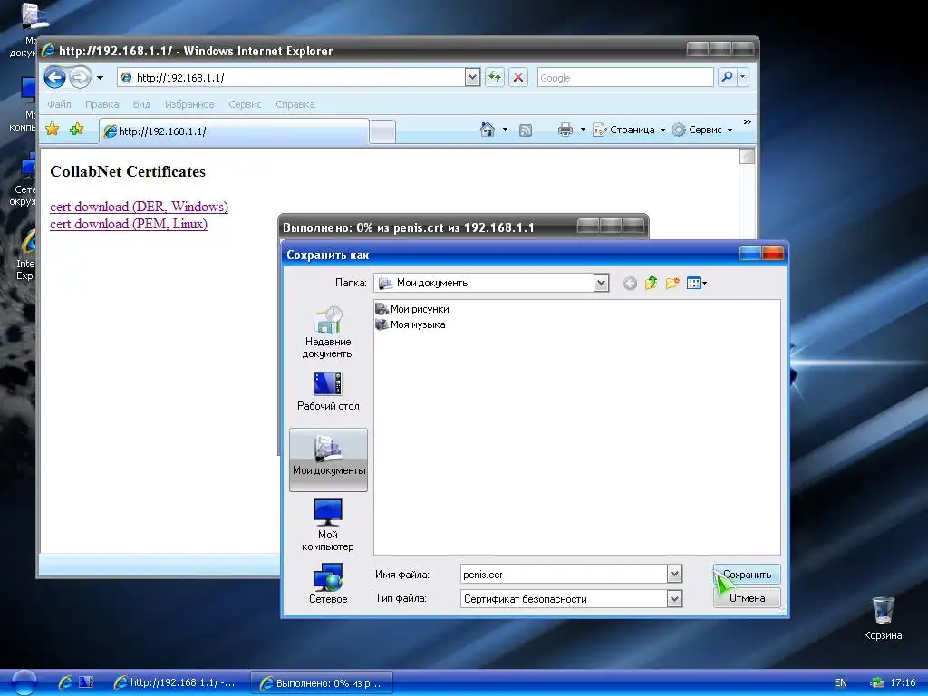
Task: Select the http://192.168.1.1/ browser tab
Action: pyautogui.click(x=234, y=131)
